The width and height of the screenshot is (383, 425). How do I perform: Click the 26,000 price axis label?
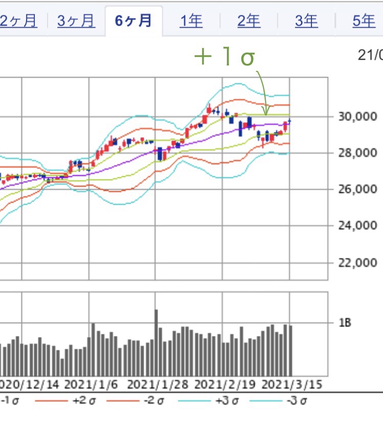coord(357,189)
